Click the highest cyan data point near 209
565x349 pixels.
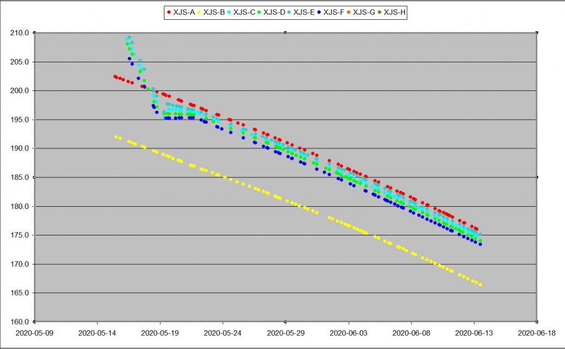click(x=129, y=37)
